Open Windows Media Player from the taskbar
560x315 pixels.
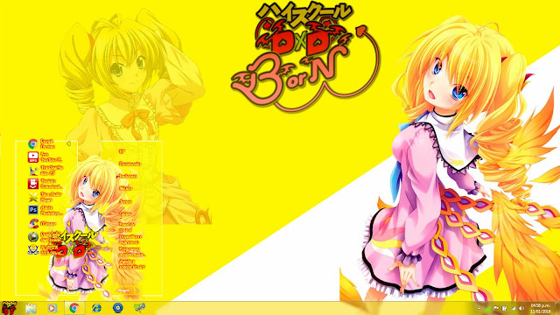point(52,308)
